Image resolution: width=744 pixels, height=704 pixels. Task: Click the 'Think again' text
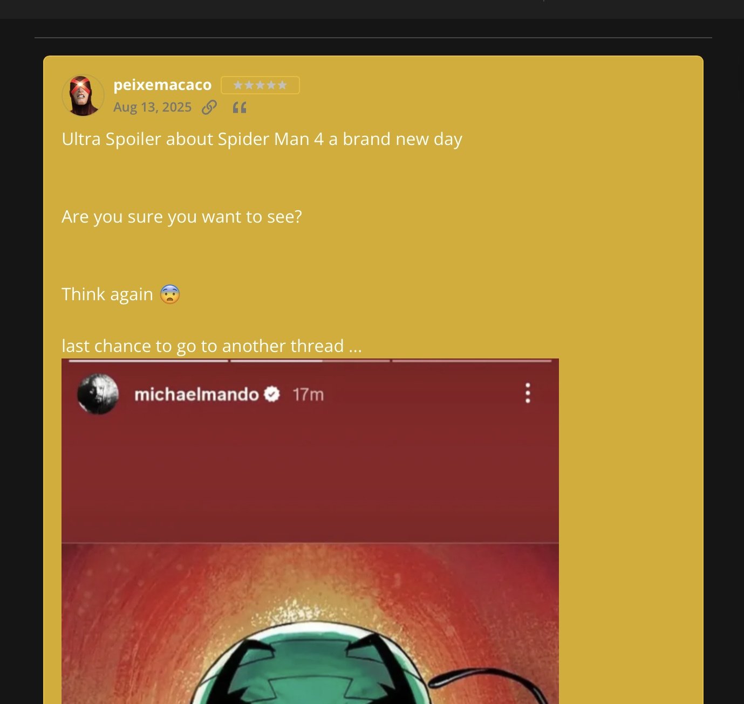[x=107, y=294]
